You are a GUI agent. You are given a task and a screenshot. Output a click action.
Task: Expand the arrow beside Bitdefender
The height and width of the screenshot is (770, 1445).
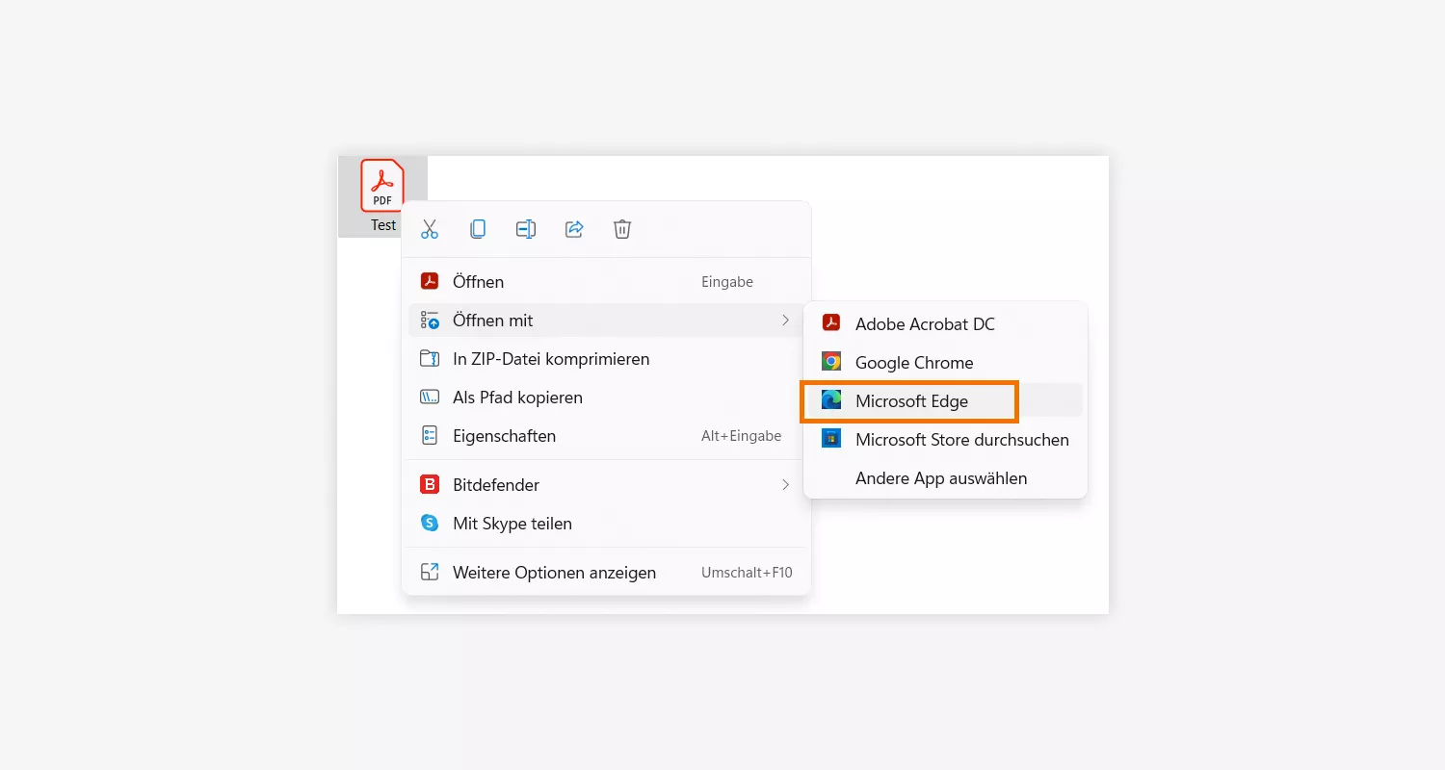click(786, 485)
